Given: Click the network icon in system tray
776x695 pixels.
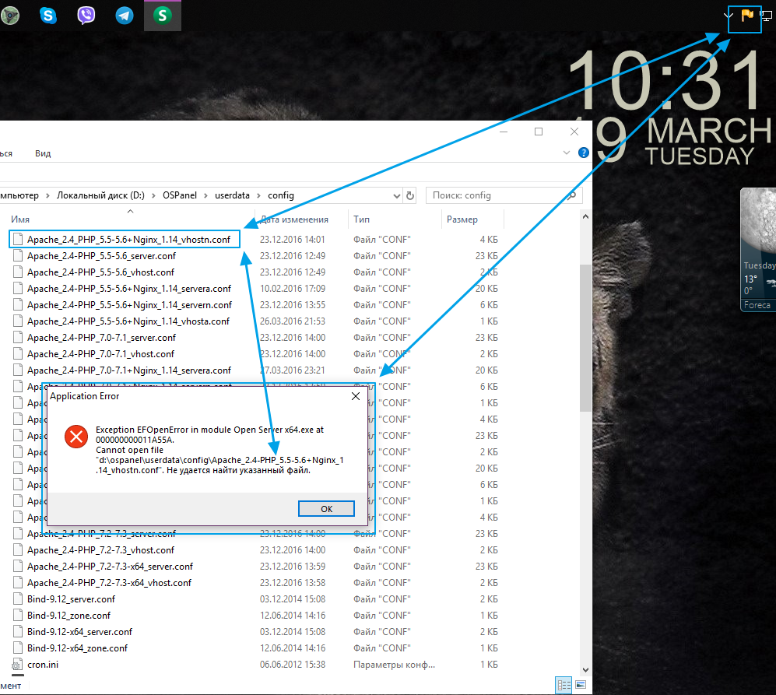Looking at the screenshot, I should tap(766, 15).
